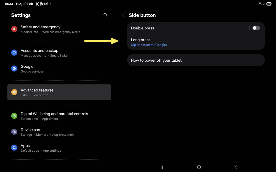276x172 pixels.
Task: Tap the blue Apps grid icon
Action: coord(14,148)
